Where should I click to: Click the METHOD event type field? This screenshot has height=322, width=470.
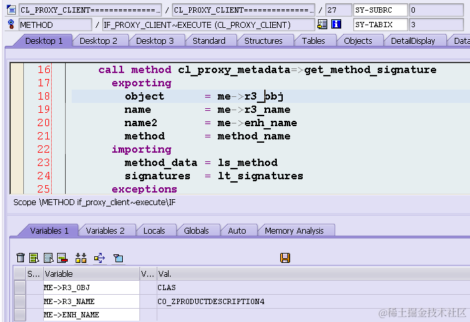[55, 25]
